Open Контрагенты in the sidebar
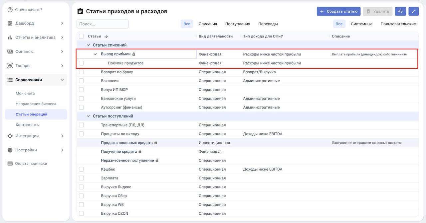The width and height of the screenshot is (426, 223). (x=28, y=125)
